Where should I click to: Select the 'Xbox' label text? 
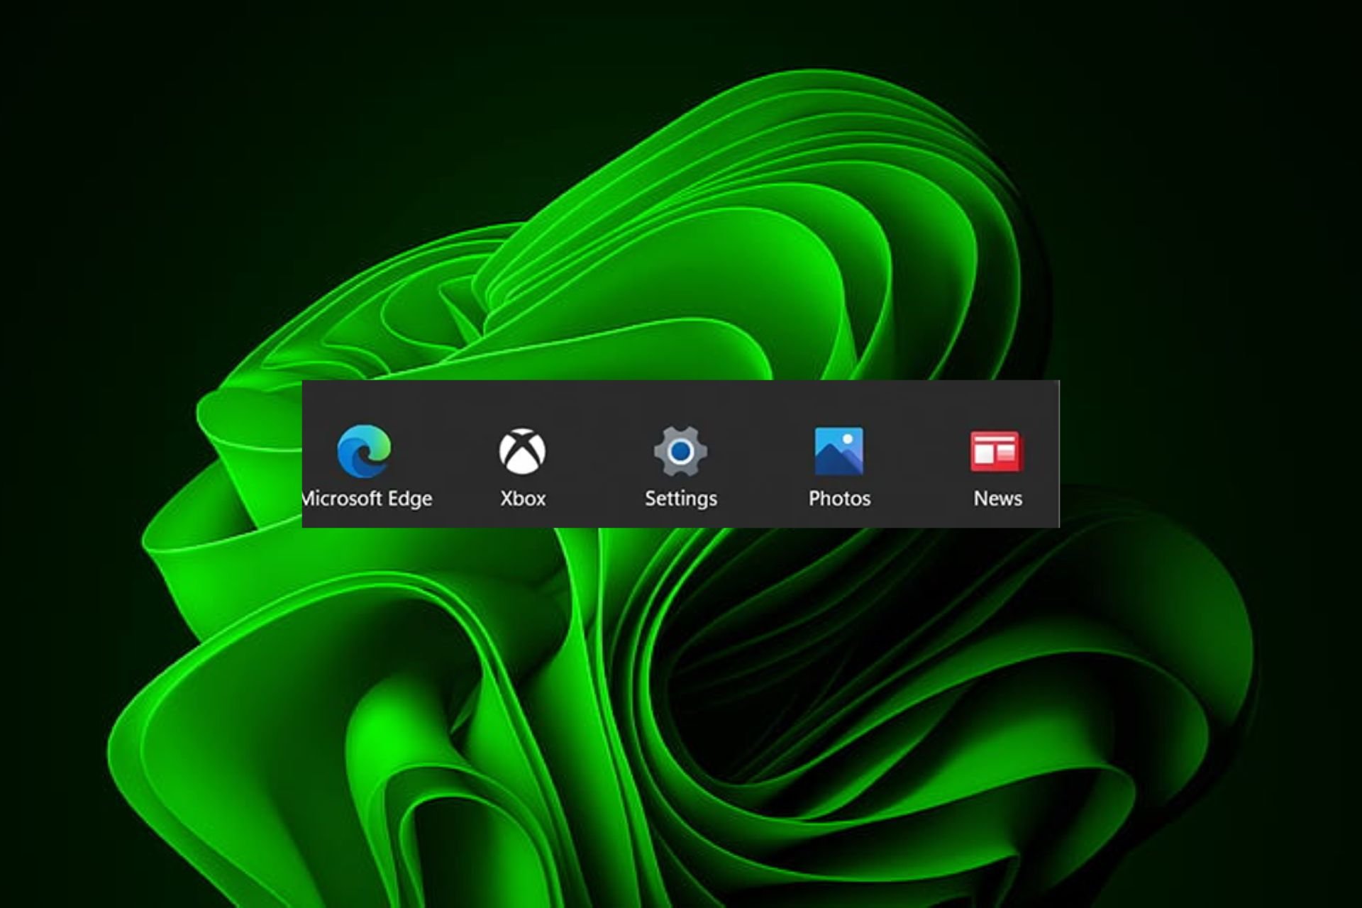523,499
